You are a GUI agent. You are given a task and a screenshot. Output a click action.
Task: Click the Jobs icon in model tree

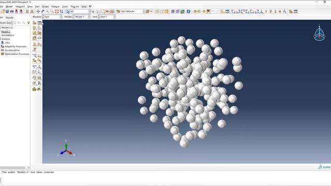tap(2, 42)
